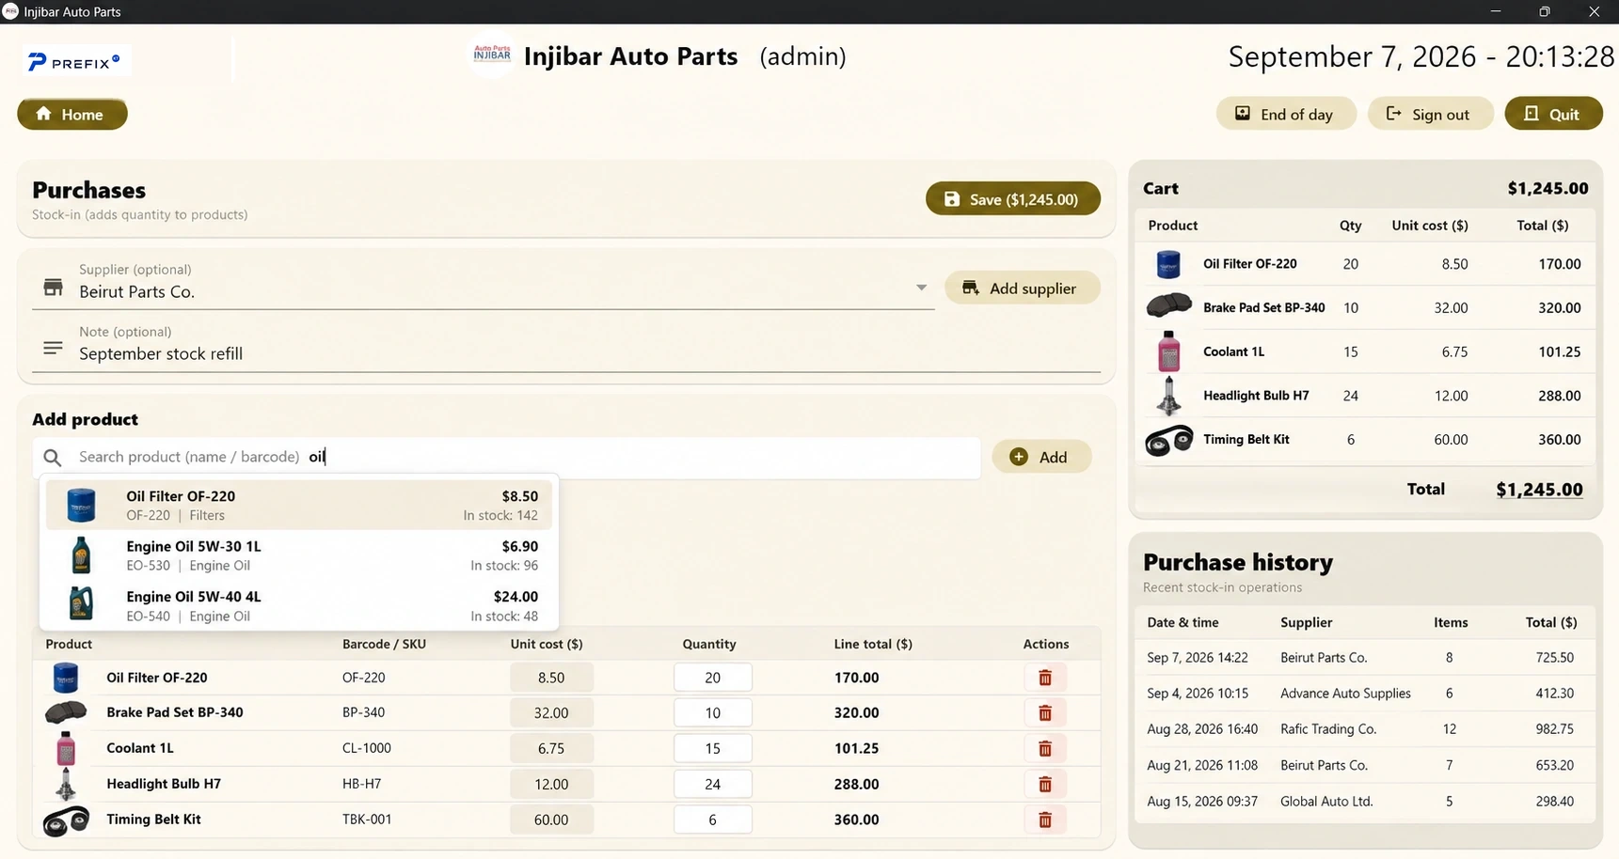Open Aug 21, 2026 11:08 history entry
Image resolution: width=1619 pixels, height=859 pixels.
[1364, 766]
